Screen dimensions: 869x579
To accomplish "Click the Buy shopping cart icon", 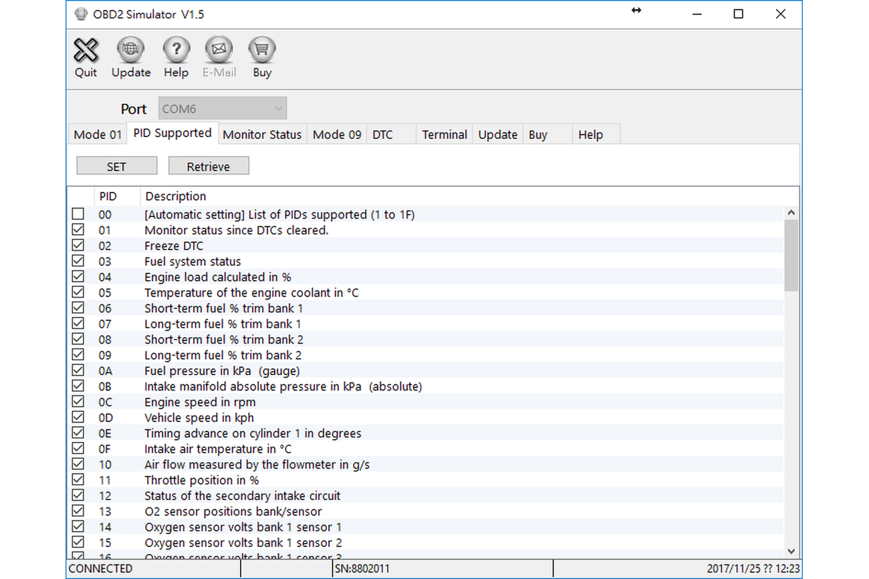I will (262, 51).
